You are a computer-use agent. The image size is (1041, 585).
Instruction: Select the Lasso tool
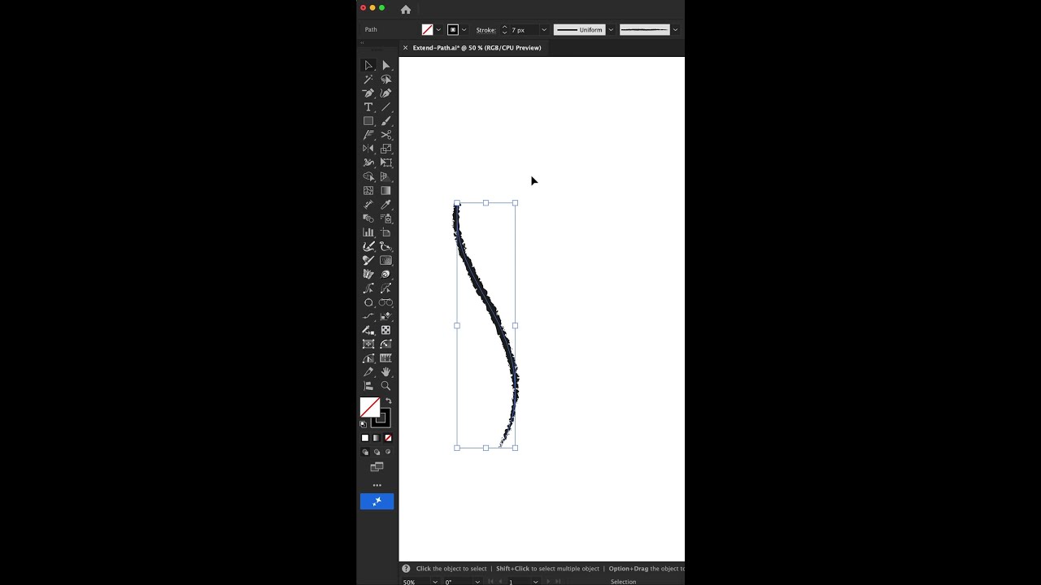point(386,80)
